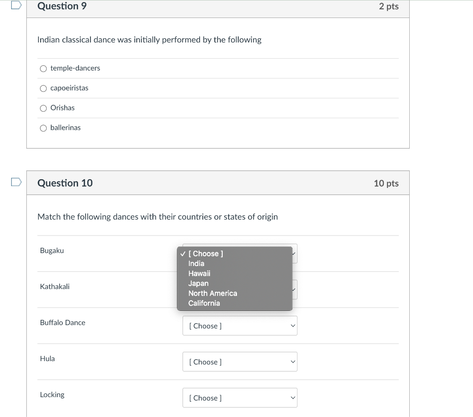Pick the ballerinas radio option

pos(43,128)
